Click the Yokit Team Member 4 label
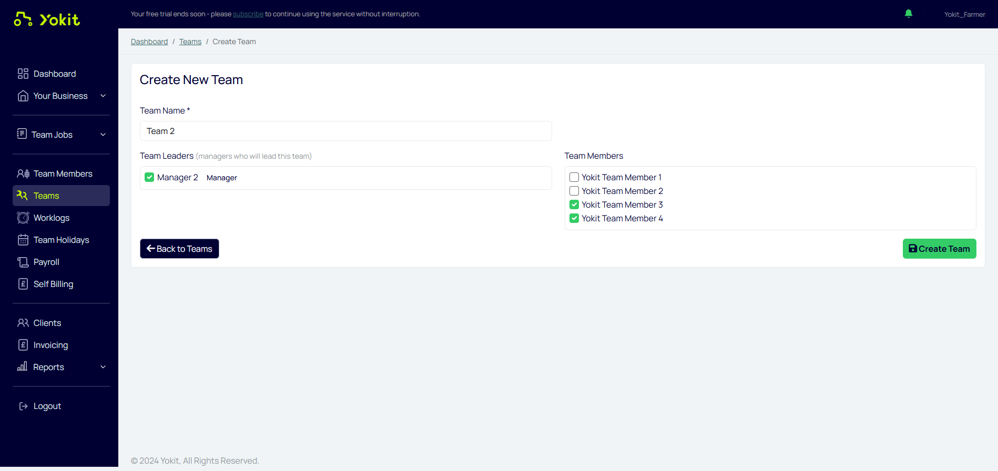 tap(622, 218)
